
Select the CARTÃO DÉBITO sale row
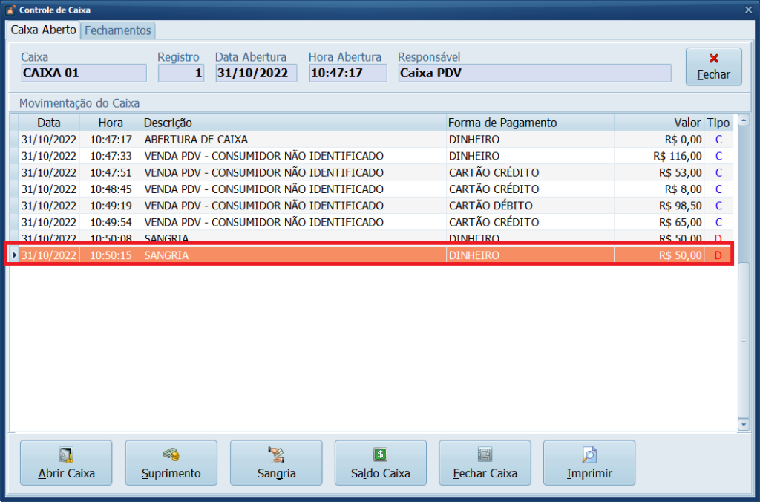(x=263, y=206)
